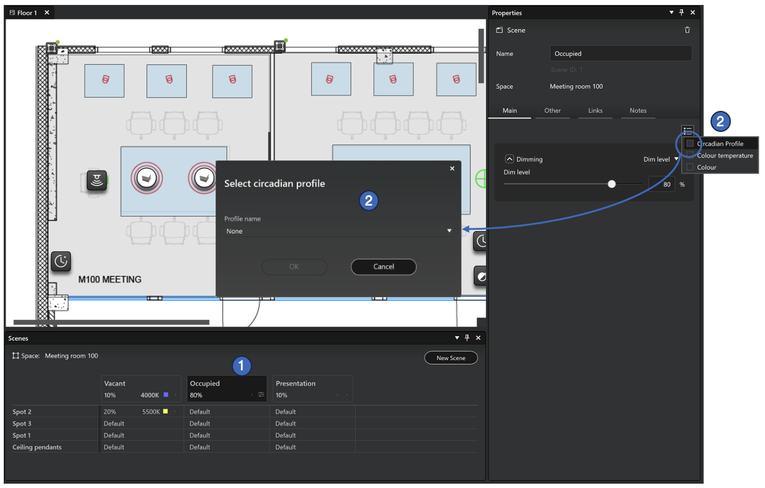Cancel the circadian profile dialog
This screenshot has width=765, height=488.
coord(383,267)
